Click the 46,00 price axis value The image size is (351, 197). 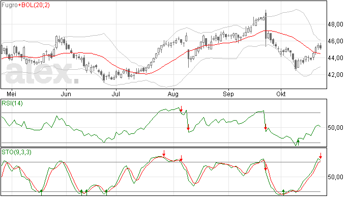pyautogui.click(x=335, y=41)
